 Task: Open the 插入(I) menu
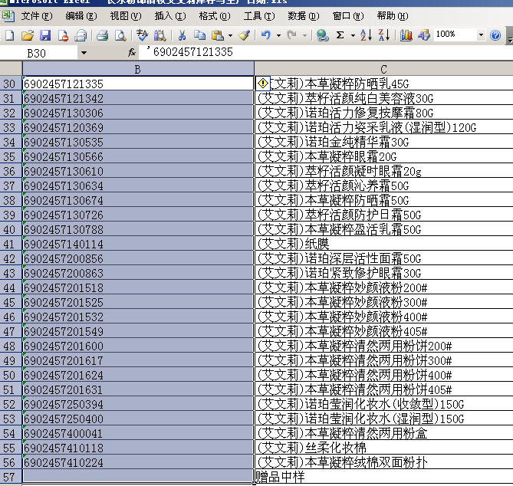(169, 16)
